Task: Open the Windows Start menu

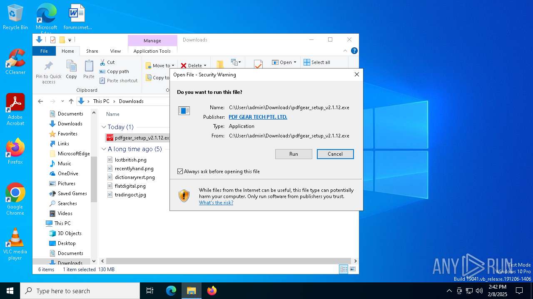Action: (10, 291)
